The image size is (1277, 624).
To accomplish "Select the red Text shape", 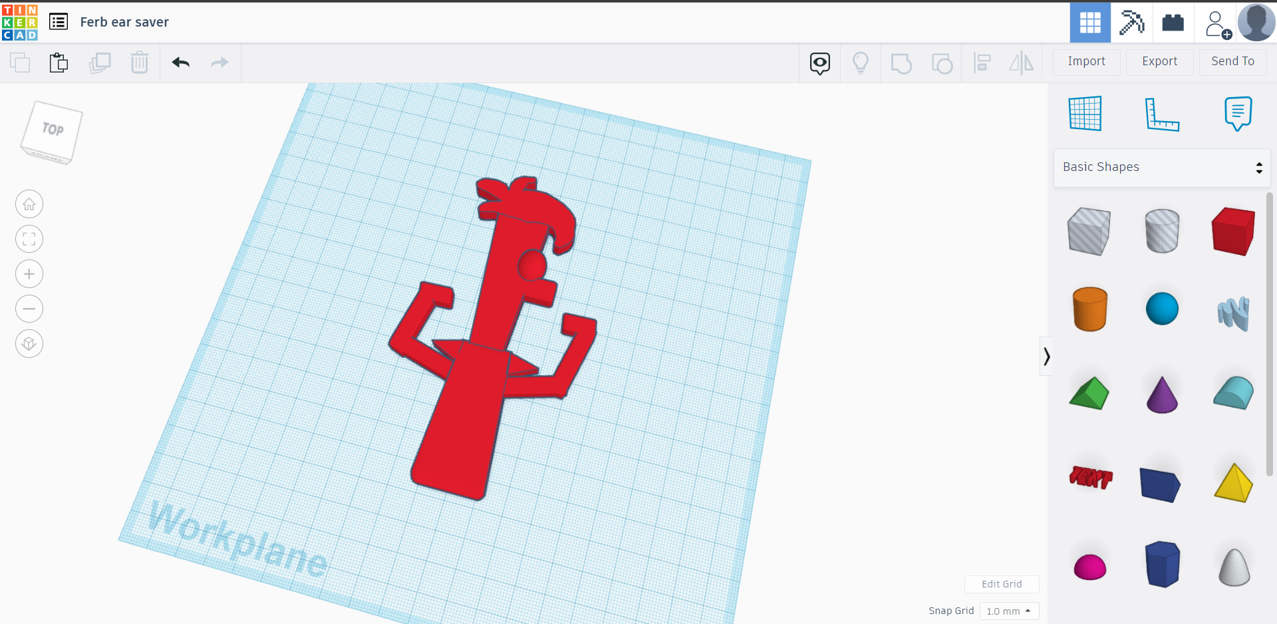I will (1091, 477).
